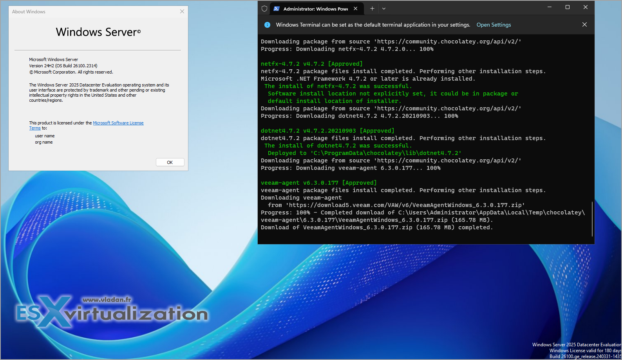Close the Administrator PowerShell tab
The width and height of the screenshot is (622, 360).
[x=355, y=9]
